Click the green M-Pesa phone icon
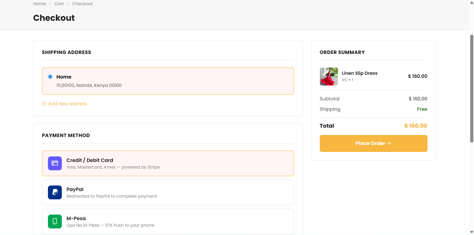The width and height of the screenshot is (474, 235). point(55,222)
